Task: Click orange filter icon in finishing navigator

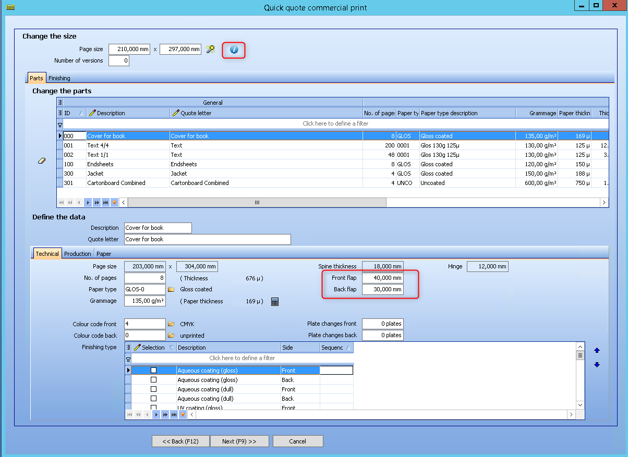Action: 183,414
